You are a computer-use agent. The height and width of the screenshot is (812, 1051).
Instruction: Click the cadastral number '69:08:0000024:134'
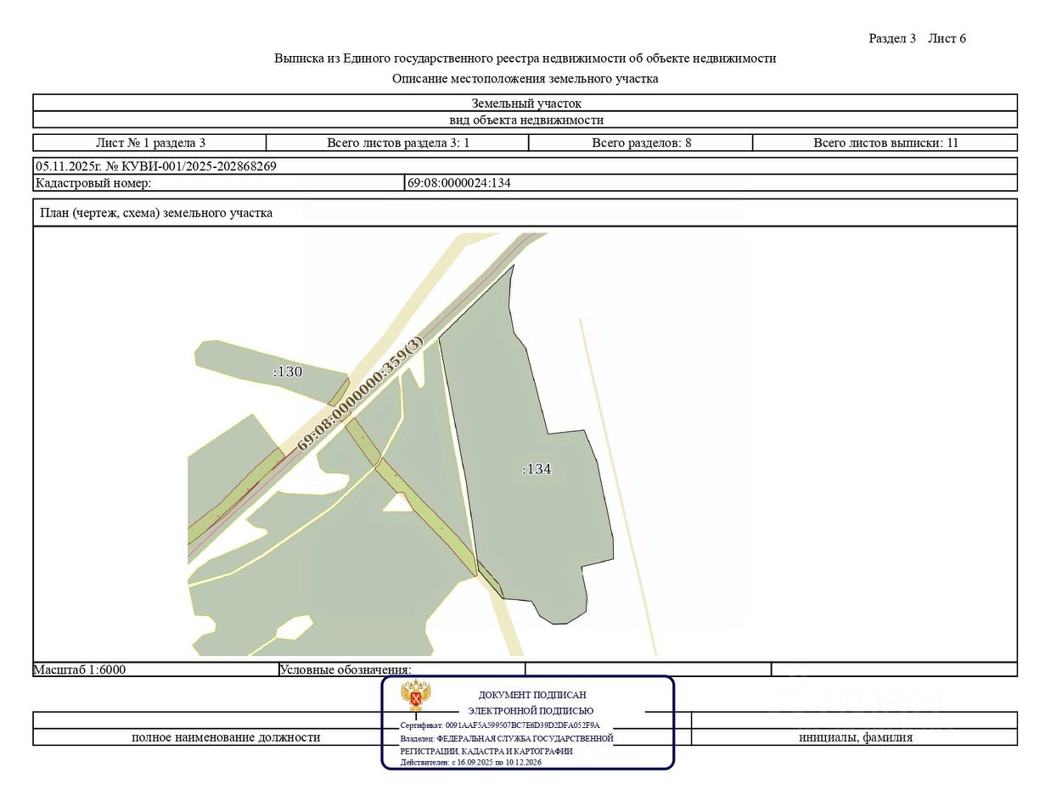pyautogui.click(x=459, y=182)
